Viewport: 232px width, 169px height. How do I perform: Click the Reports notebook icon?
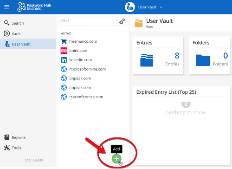pyautogui.click(x=6, y=137)
